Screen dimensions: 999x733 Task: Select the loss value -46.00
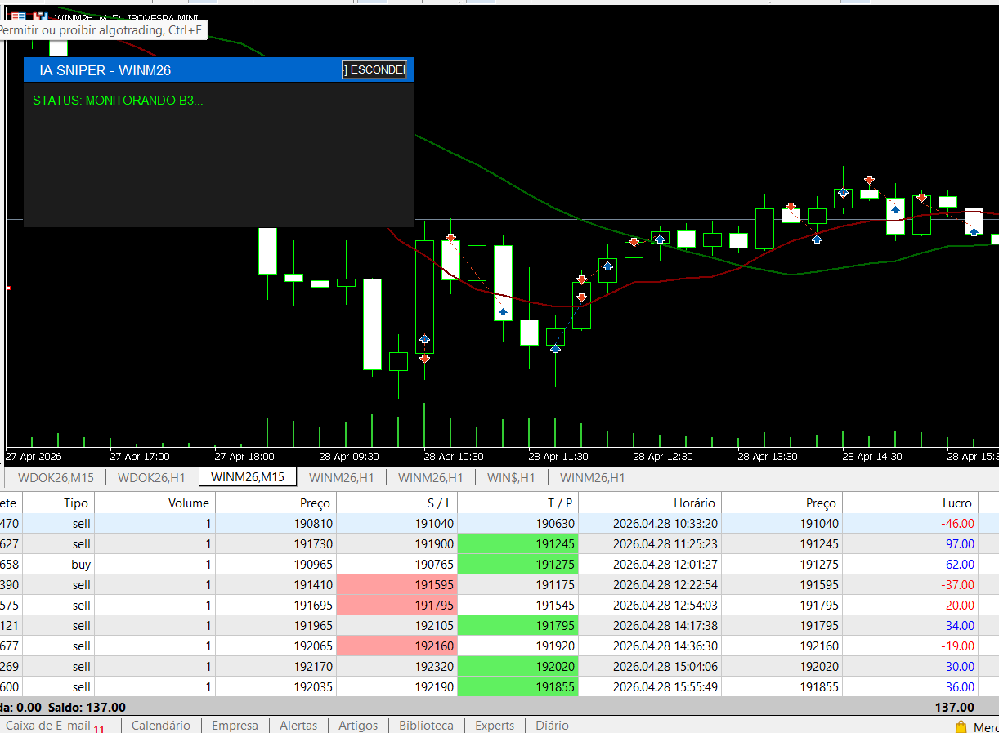(x=956, y=523)
